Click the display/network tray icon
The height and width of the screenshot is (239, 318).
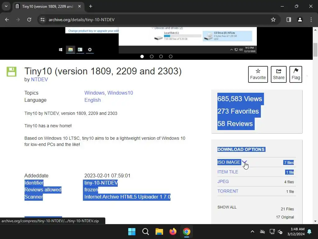272,232
